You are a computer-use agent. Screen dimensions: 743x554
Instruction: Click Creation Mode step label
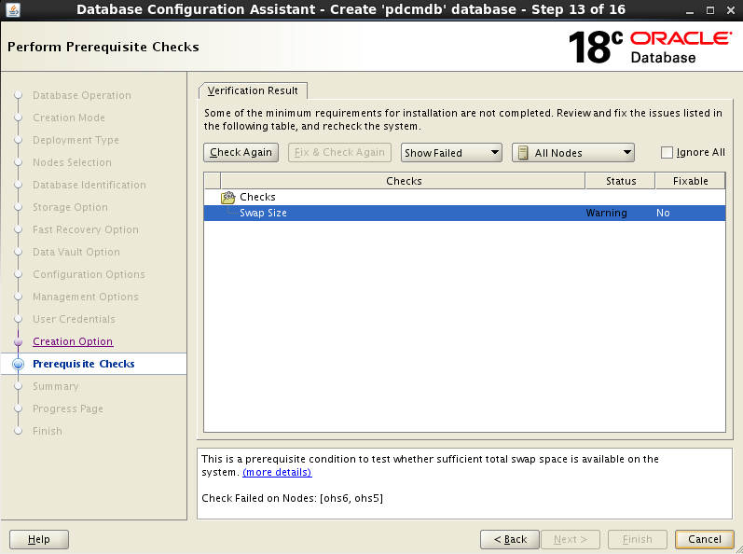pyautogui.click(x=69, y=118)
